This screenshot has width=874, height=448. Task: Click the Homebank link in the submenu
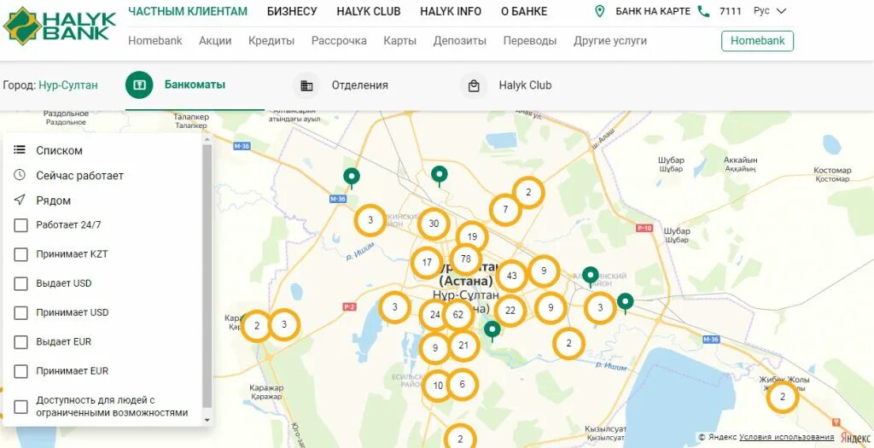155,41
